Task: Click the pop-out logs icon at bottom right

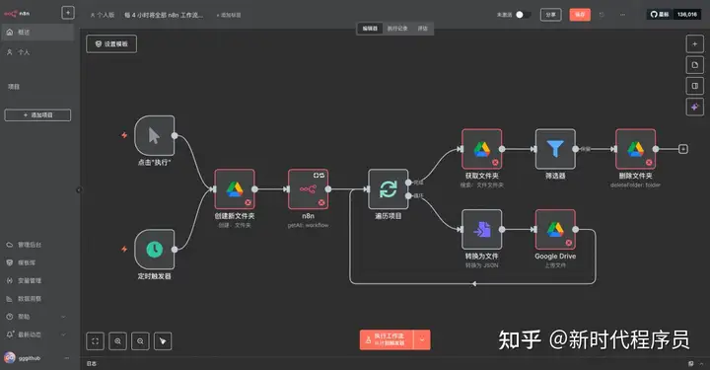Action: (x=691, y=364)
